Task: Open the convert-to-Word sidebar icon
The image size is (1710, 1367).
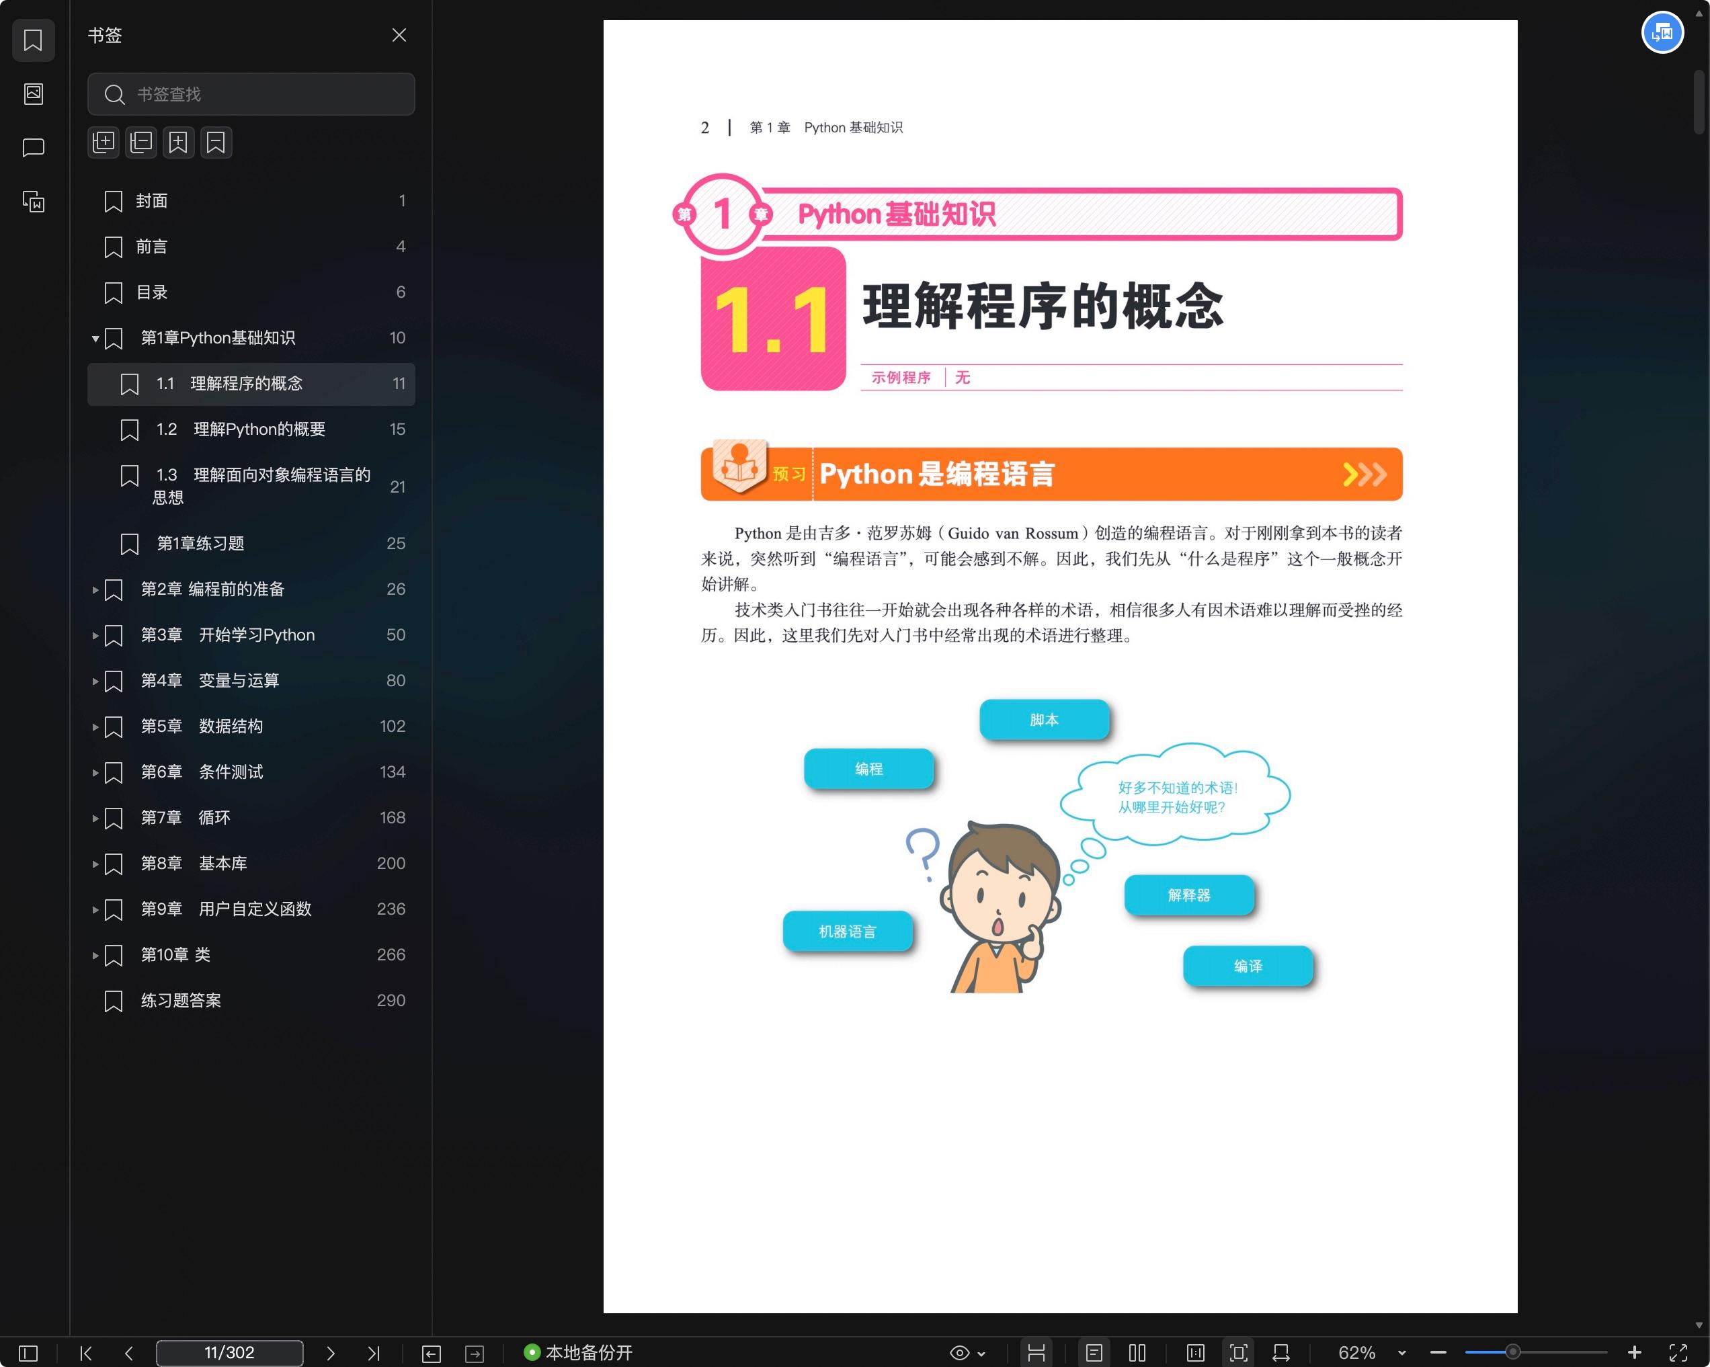Action: pos(34,202)
